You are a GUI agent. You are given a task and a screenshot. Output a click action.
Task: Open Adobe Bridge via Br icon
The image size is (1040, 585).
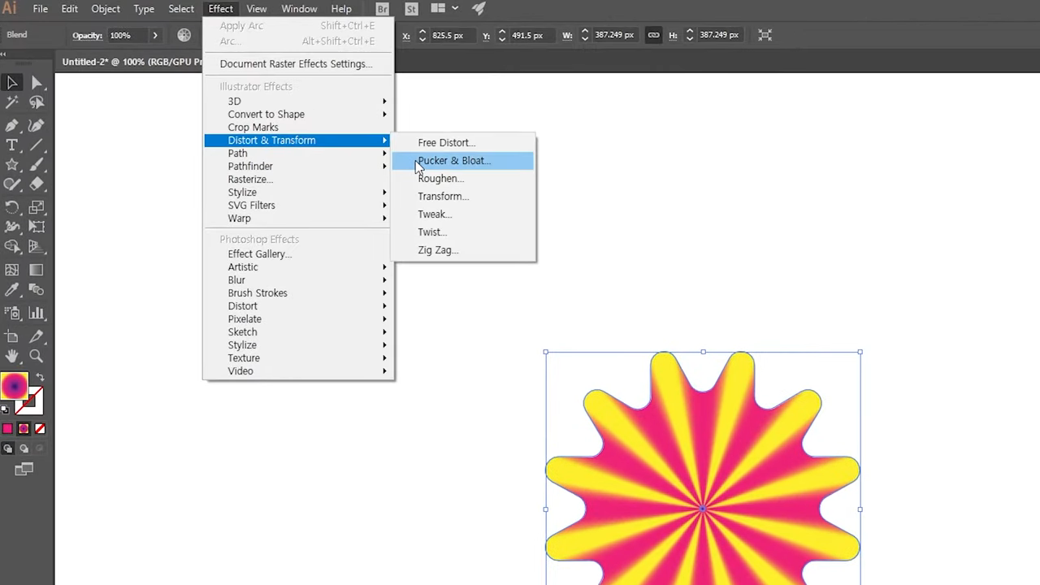point(382,9)
